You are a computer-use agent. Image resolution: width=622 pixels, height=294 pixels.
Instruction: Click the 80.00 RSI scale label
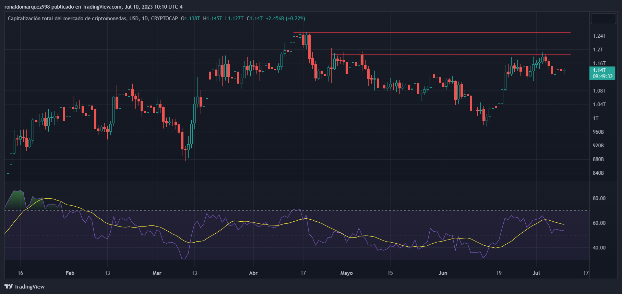[599, 198]
